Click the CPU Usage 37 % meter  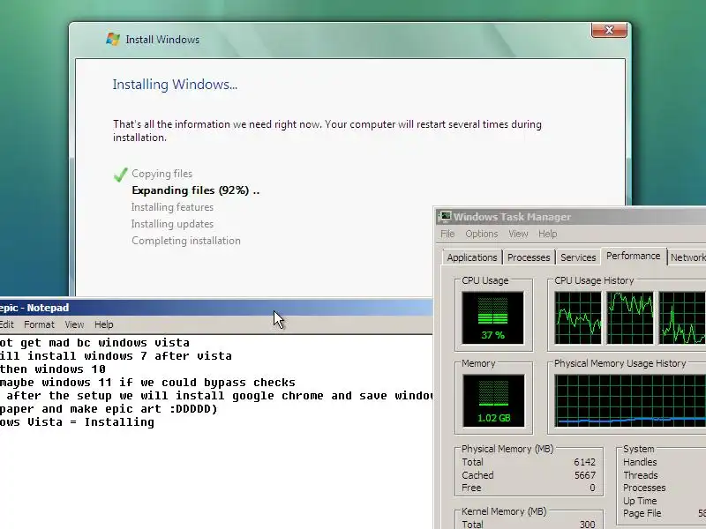(x=493, y=317)
